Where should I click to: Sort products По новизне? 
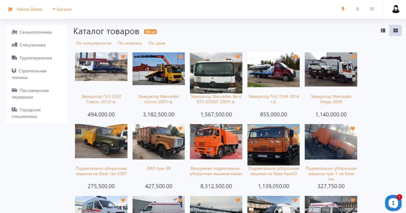tap(130, 43)
